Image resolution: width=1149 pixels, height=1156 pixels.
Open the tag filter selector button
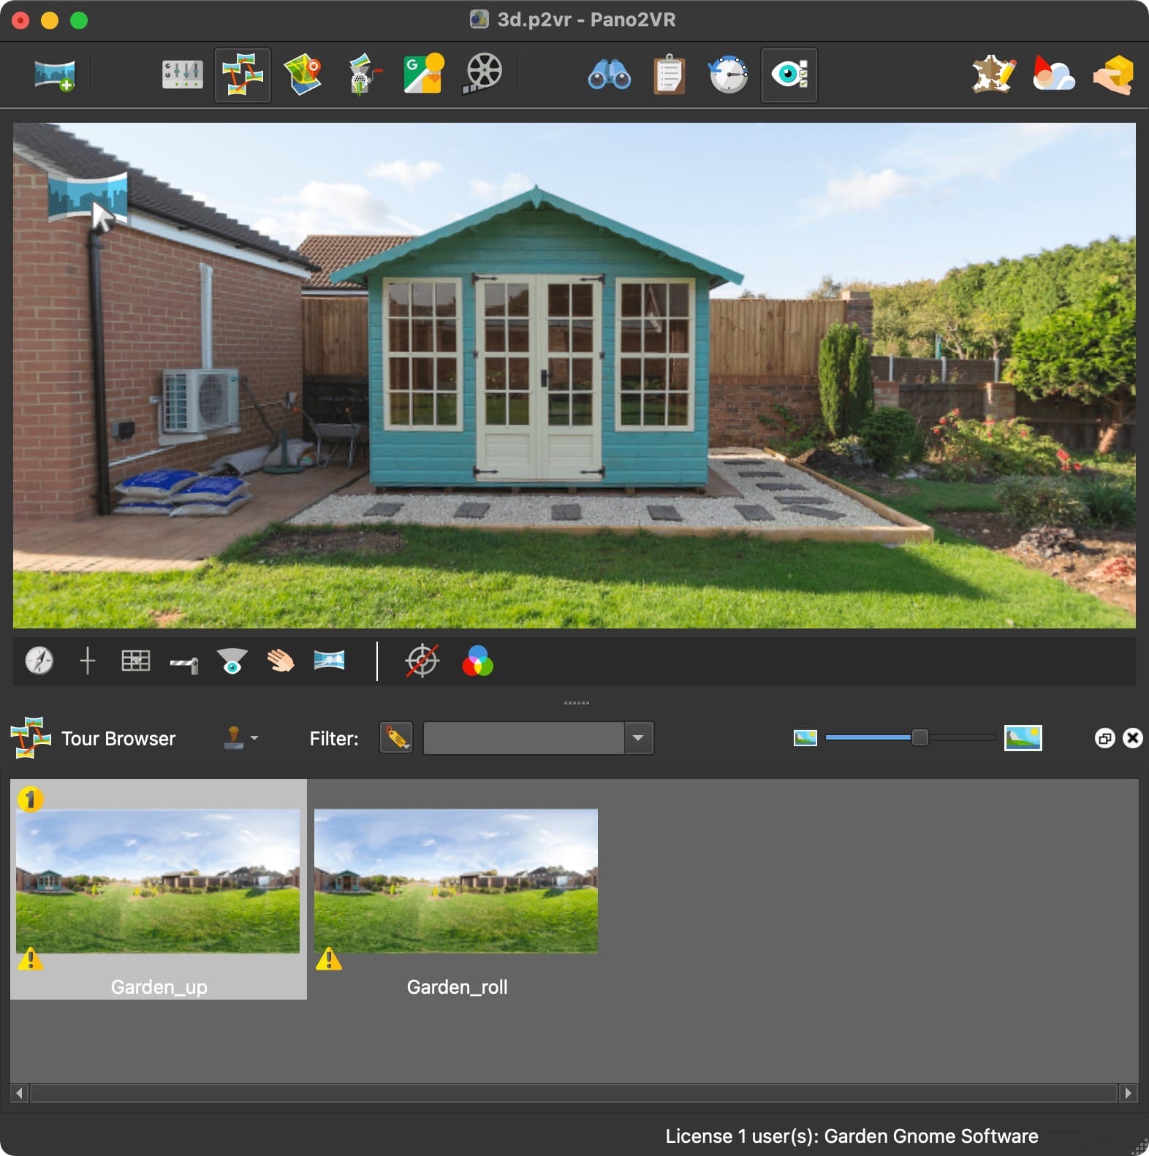[x=396, y=738]
